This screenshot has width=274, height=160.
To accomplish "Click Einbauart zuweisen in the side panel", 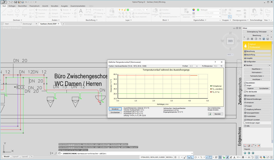I will coord(257,120).
